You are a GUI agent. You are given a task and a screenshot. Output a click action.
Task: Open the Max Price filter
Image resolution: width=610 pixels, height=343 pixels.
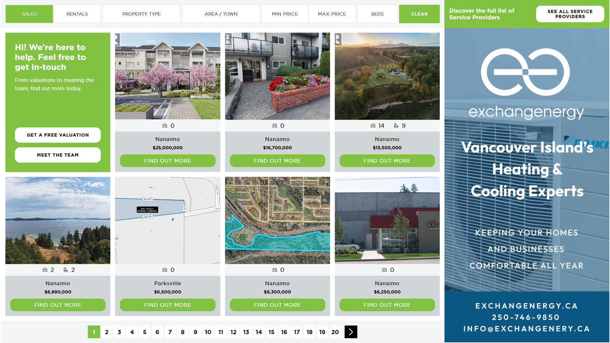332,14
